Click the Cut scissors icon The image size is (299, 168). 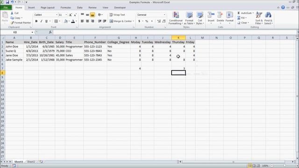[x=12, y=13]
